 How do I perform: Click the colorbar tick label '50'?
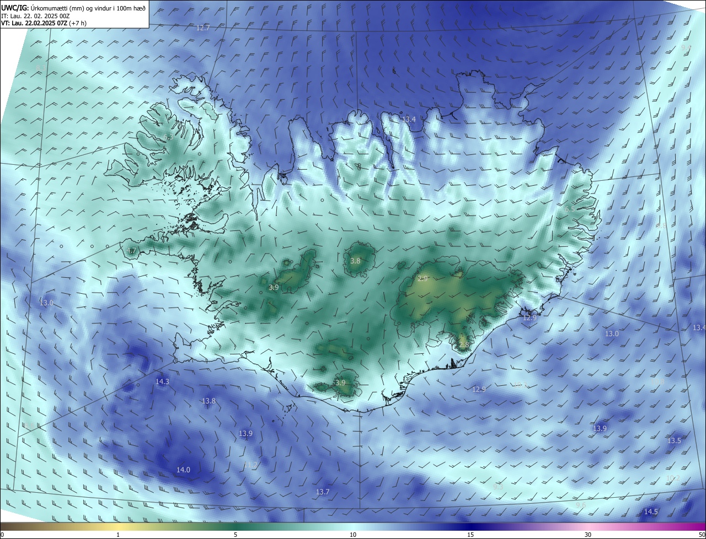[x=702, y=535]
